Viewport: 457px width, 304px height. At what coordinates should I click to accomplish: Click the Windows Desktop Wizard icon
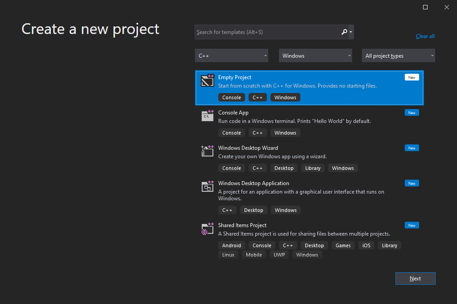coord(208,151)
